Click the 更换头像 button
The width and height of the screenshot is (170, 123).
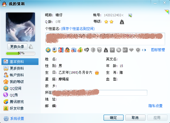pyautogui.click(x=17, y=47)
